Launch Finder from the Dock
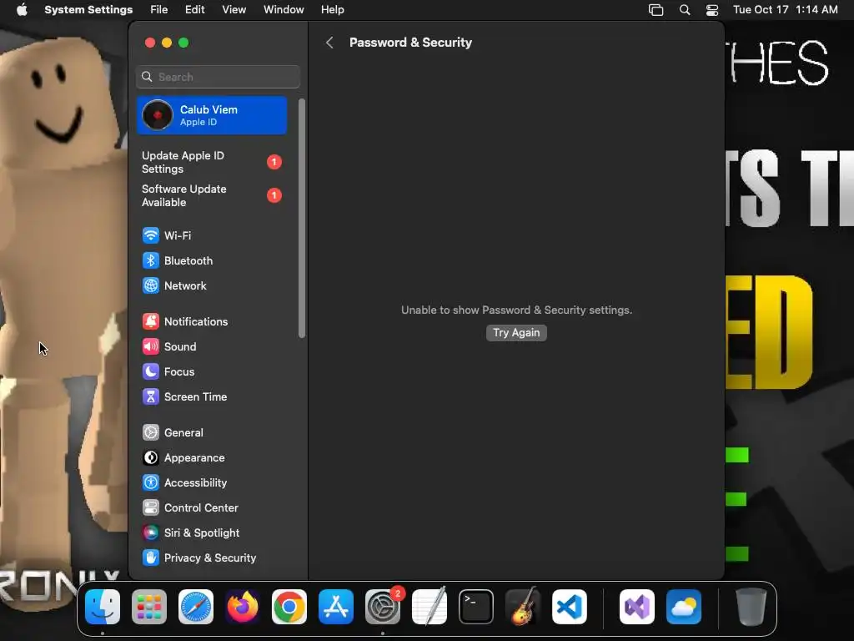The height and width of the screenshot is (641, 854). (x=103, y=607)
